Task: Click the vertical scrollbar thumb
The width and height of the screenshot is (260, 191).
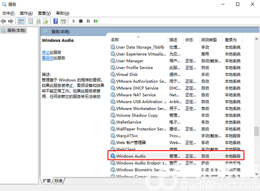Action: coord(256,131)
